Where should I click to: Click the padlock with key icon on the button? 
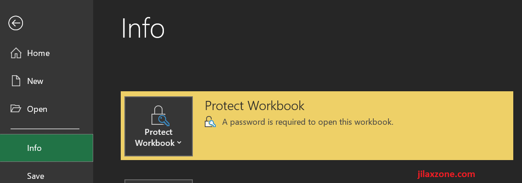(158, 115)
